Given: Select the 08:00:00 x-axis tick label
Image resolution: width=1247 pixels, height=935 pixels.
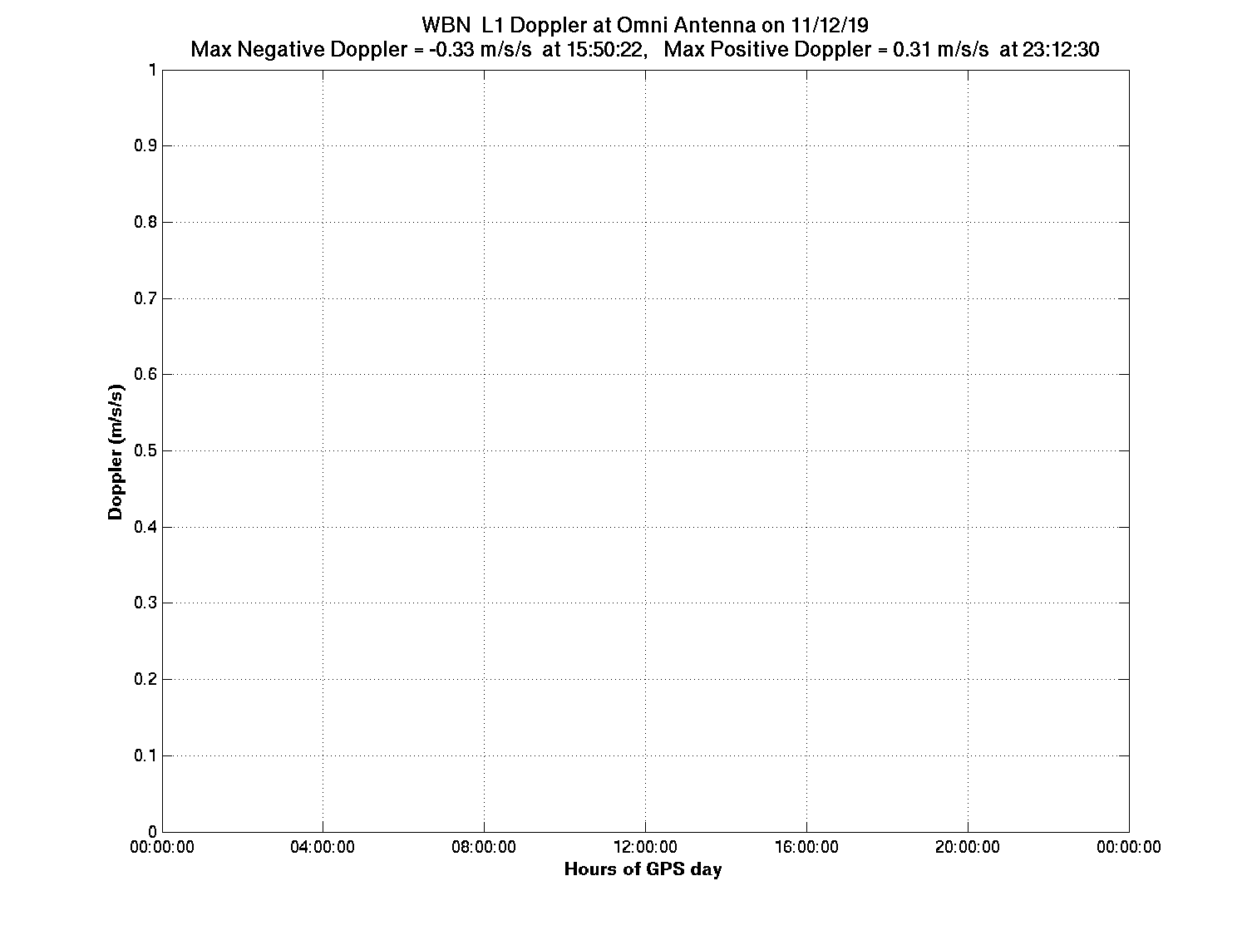Looking at the screenshot, I should (x=485, y=847).
